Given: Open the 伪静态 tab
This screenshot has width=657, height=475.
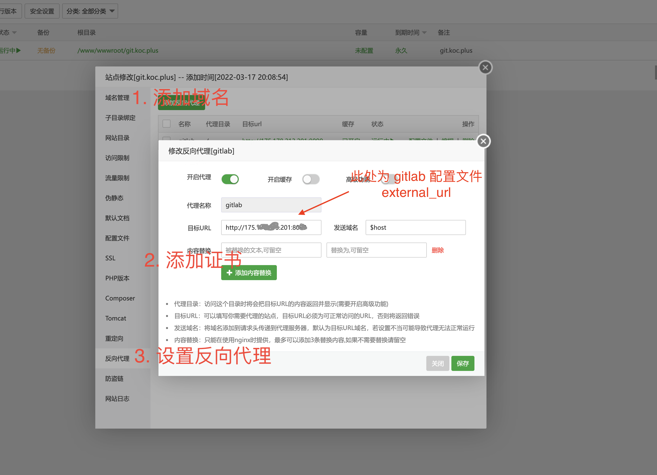Looking at the screenshot, I should [x=114, y=198].
